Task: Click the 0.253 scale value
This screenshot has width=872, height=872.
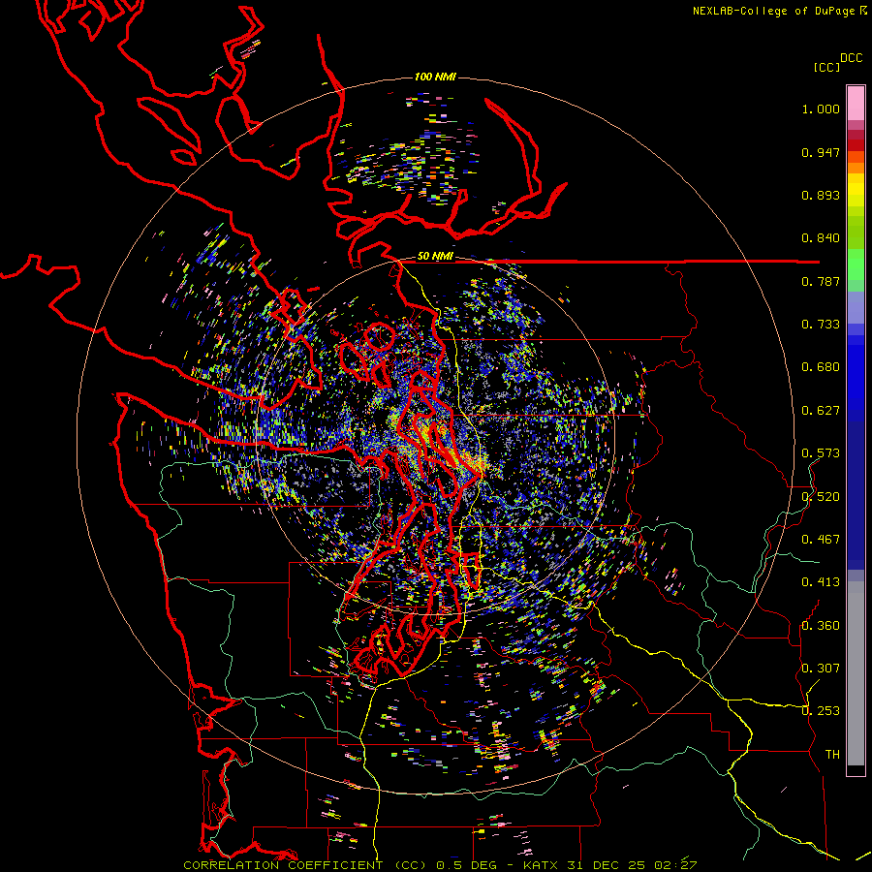Action: click(821, 711)
